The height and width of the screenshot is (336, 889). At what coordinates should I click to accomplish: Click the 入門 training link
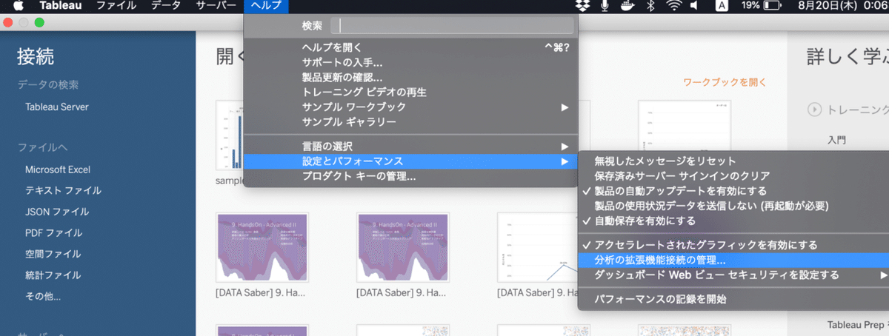836,139
